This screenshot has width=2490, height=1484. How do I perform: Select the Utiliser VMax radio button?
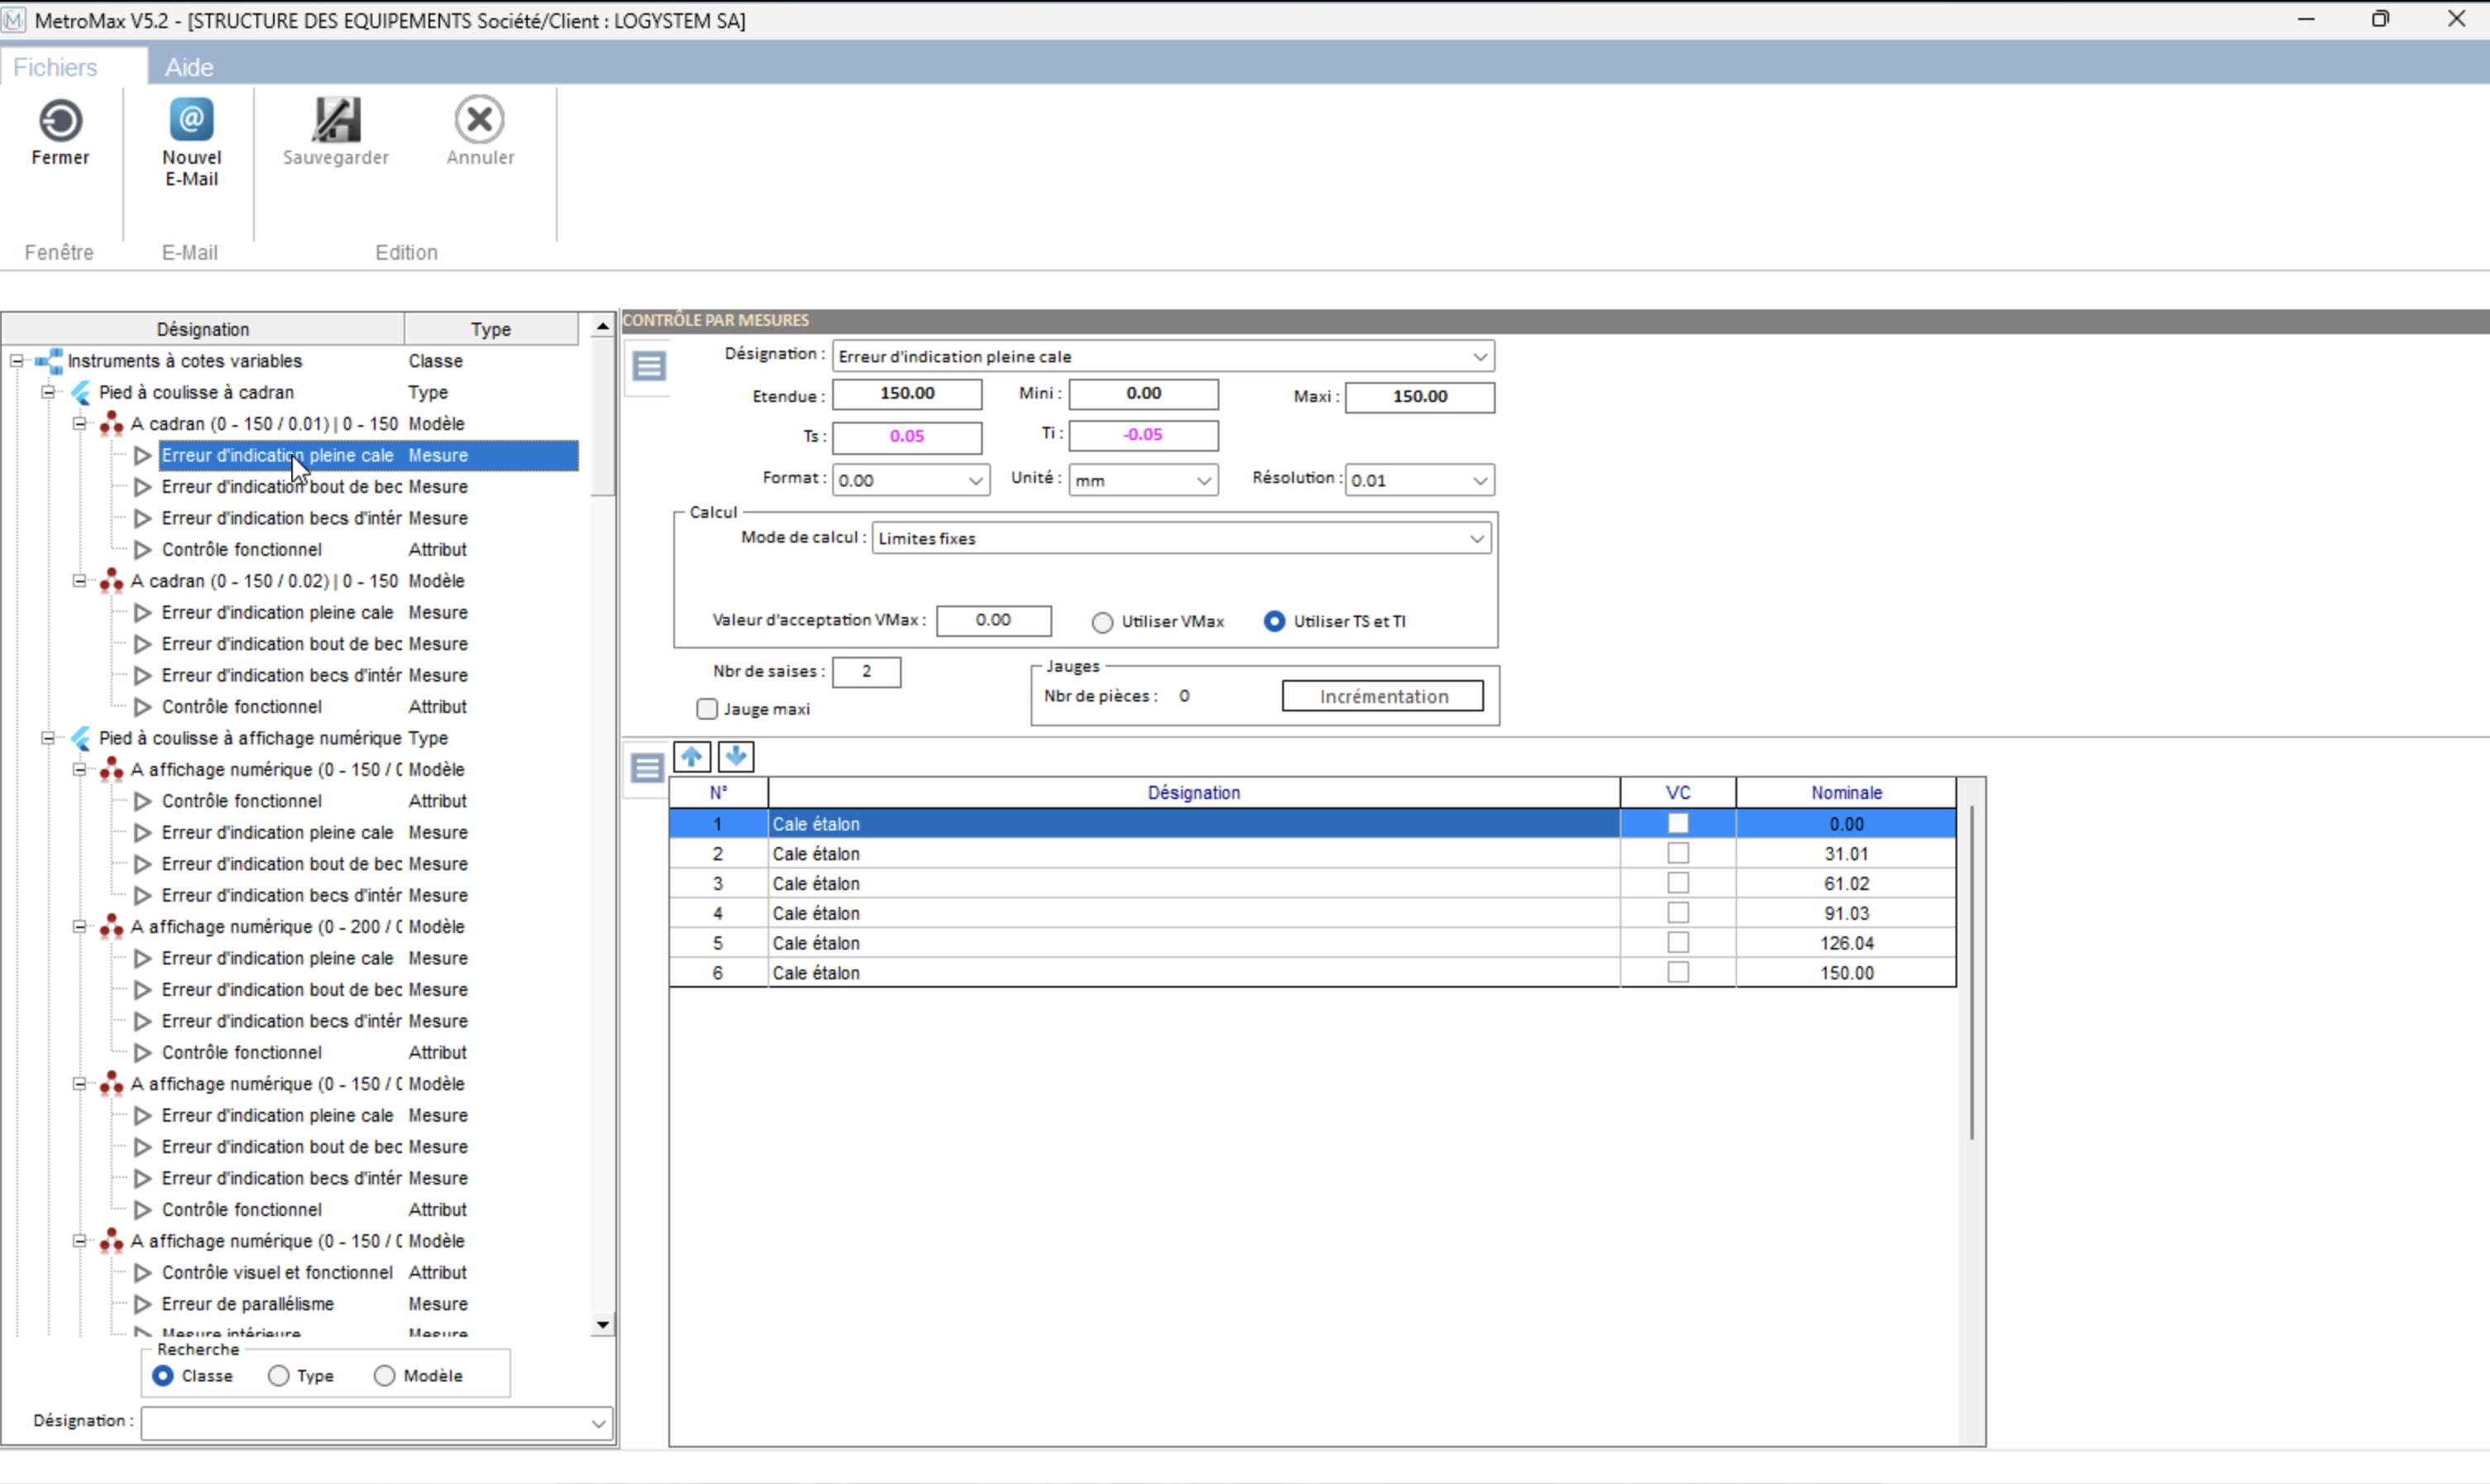click(1102, 622)
